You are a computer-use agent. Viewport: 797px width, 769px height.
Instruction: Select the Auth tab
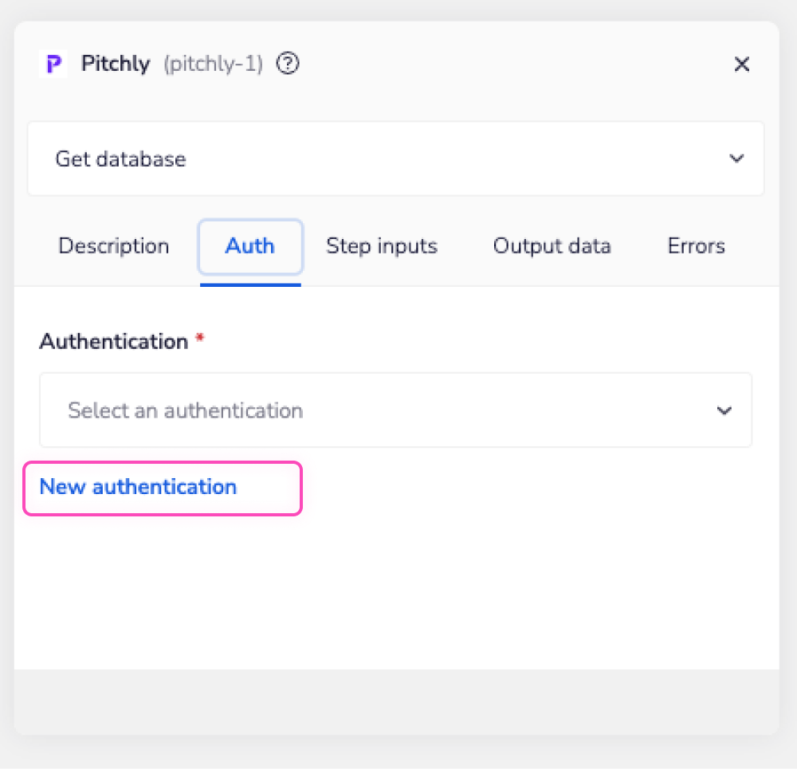[249, 246]
